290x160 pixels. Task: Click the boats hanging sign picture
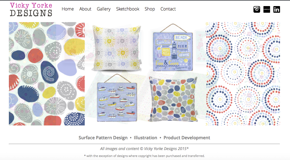coord(117,98)
